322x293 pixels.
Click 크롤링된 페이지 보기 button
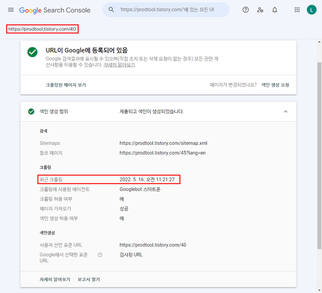click(66, 85)
